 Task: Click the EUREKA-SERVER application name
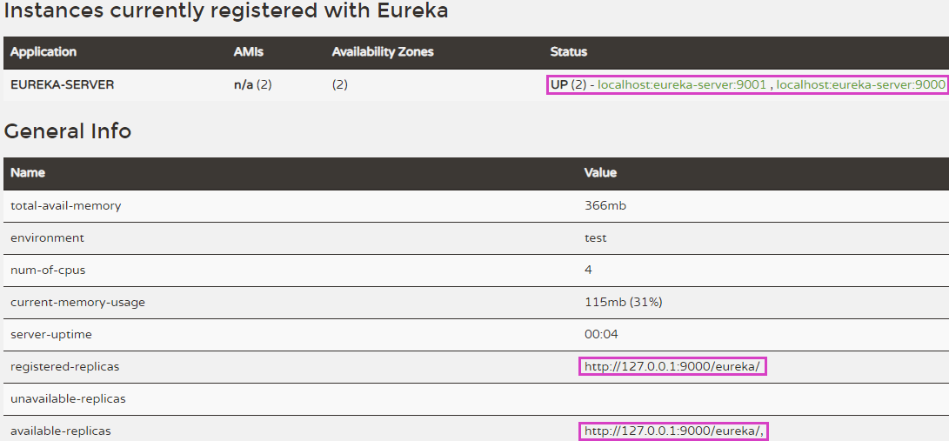tap(63, 84)
